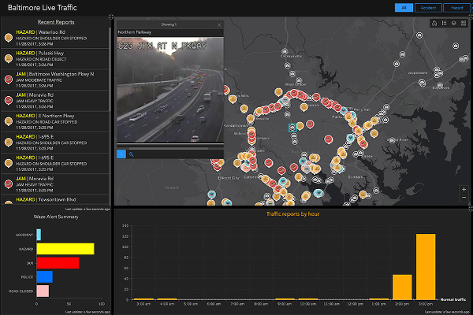Viewport: 473px width, 315px height.
Task: Select the All filter button
Action: click(x=404, y=8)
